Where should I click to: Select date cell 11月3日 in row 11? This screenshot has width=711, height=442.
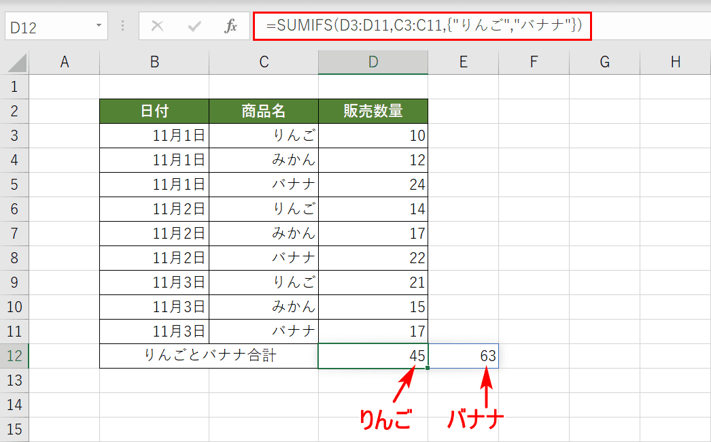coord(154,332)
